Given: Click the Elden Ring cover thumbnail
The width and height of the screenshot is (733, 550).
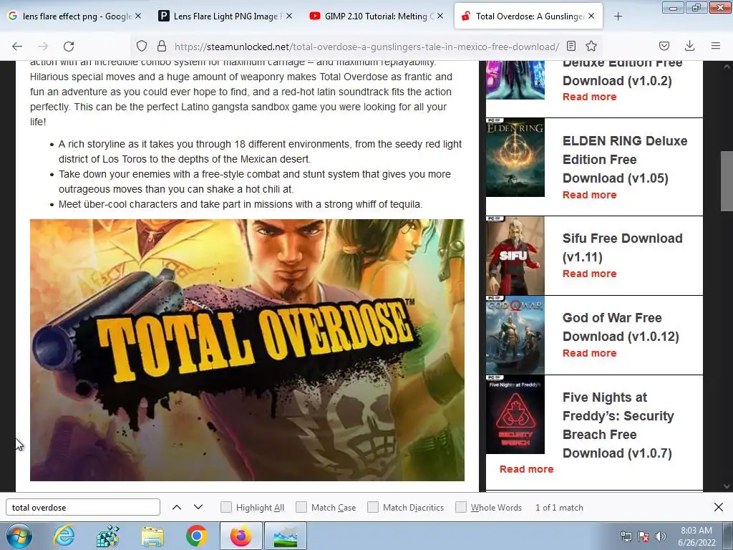Looking at the screenshot, I should (x=515, y=158).
